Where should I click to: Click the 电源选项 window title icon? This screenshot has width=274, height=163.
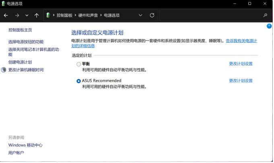(x=3, y=4)
